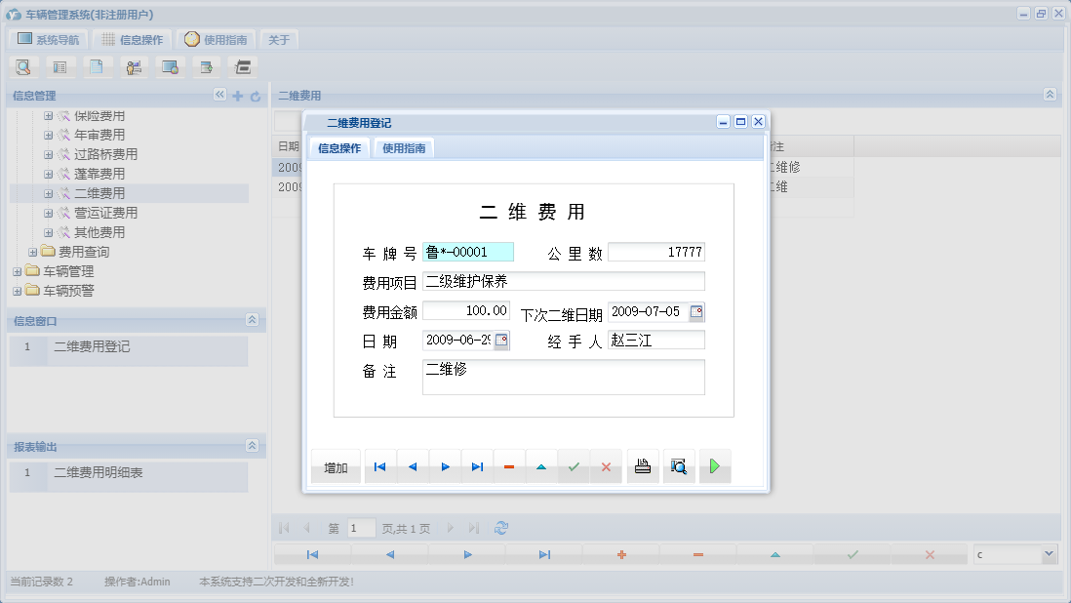1071x603 pixels.
Task: Switch to the 使用指南 tab in the dialog
Action: (x=404, y=148)
